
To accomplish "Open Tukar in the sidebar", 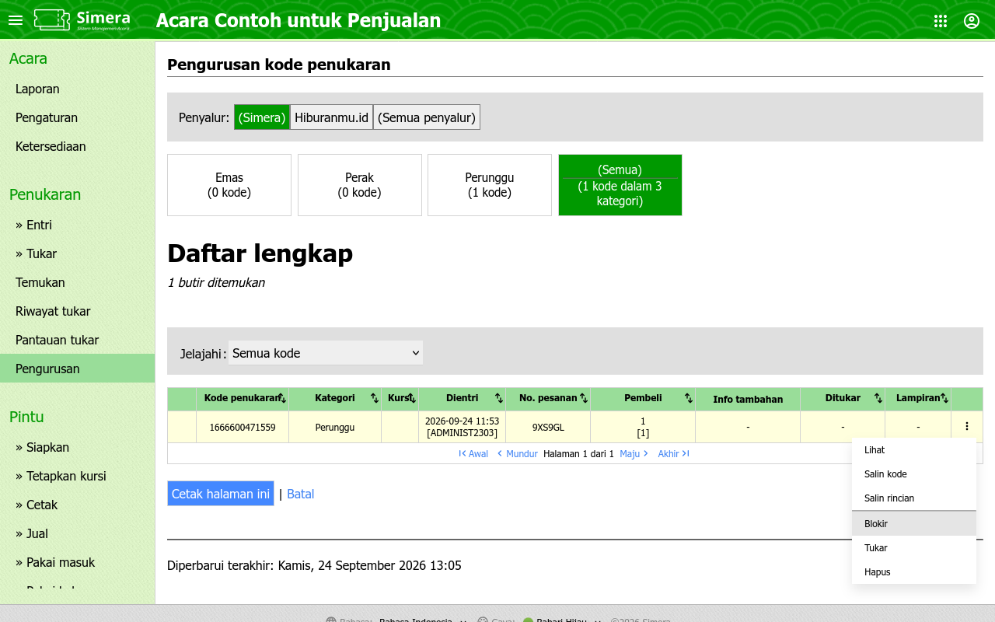I will click(x=77, y=253).
